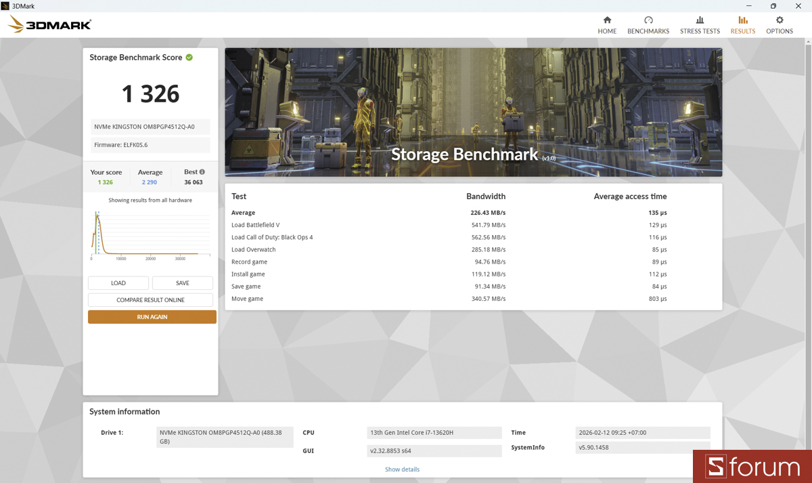Click the Firmware ELFK0S.6 field
This screenshot has height=483, width=812.
point(150,144)
